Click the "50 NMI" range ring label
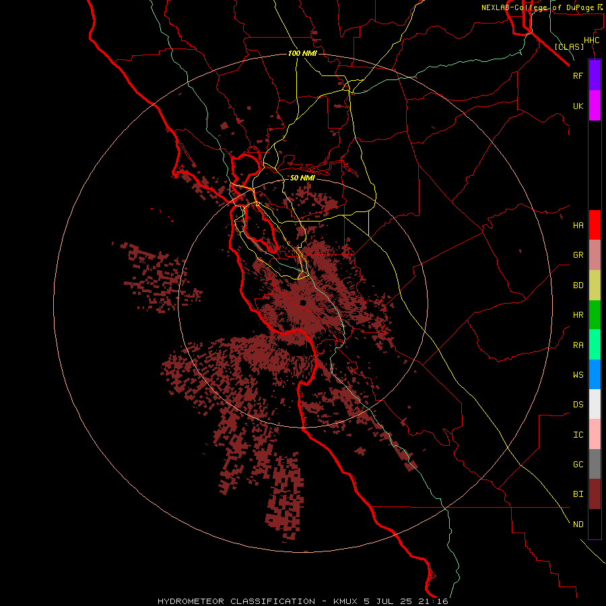The height and width of the screenshot is (606, 606). pyautogui.click(x=302, y=178)
